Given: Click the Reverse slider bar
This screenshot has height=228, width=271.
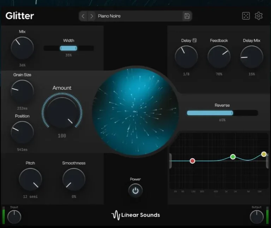Looking at the screenshot, I should click(222, 113).
